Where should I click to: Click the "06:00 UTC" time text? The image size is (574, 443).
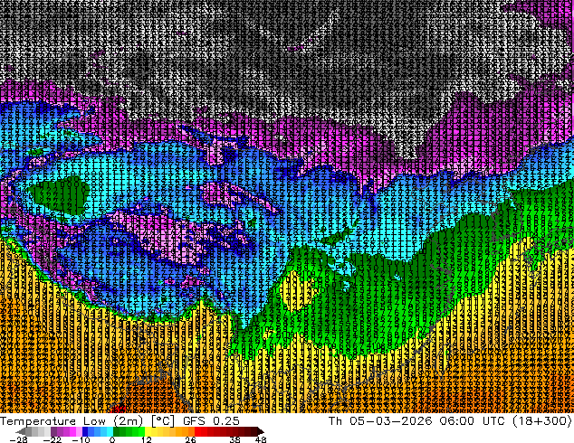click(x=474, y=421)
